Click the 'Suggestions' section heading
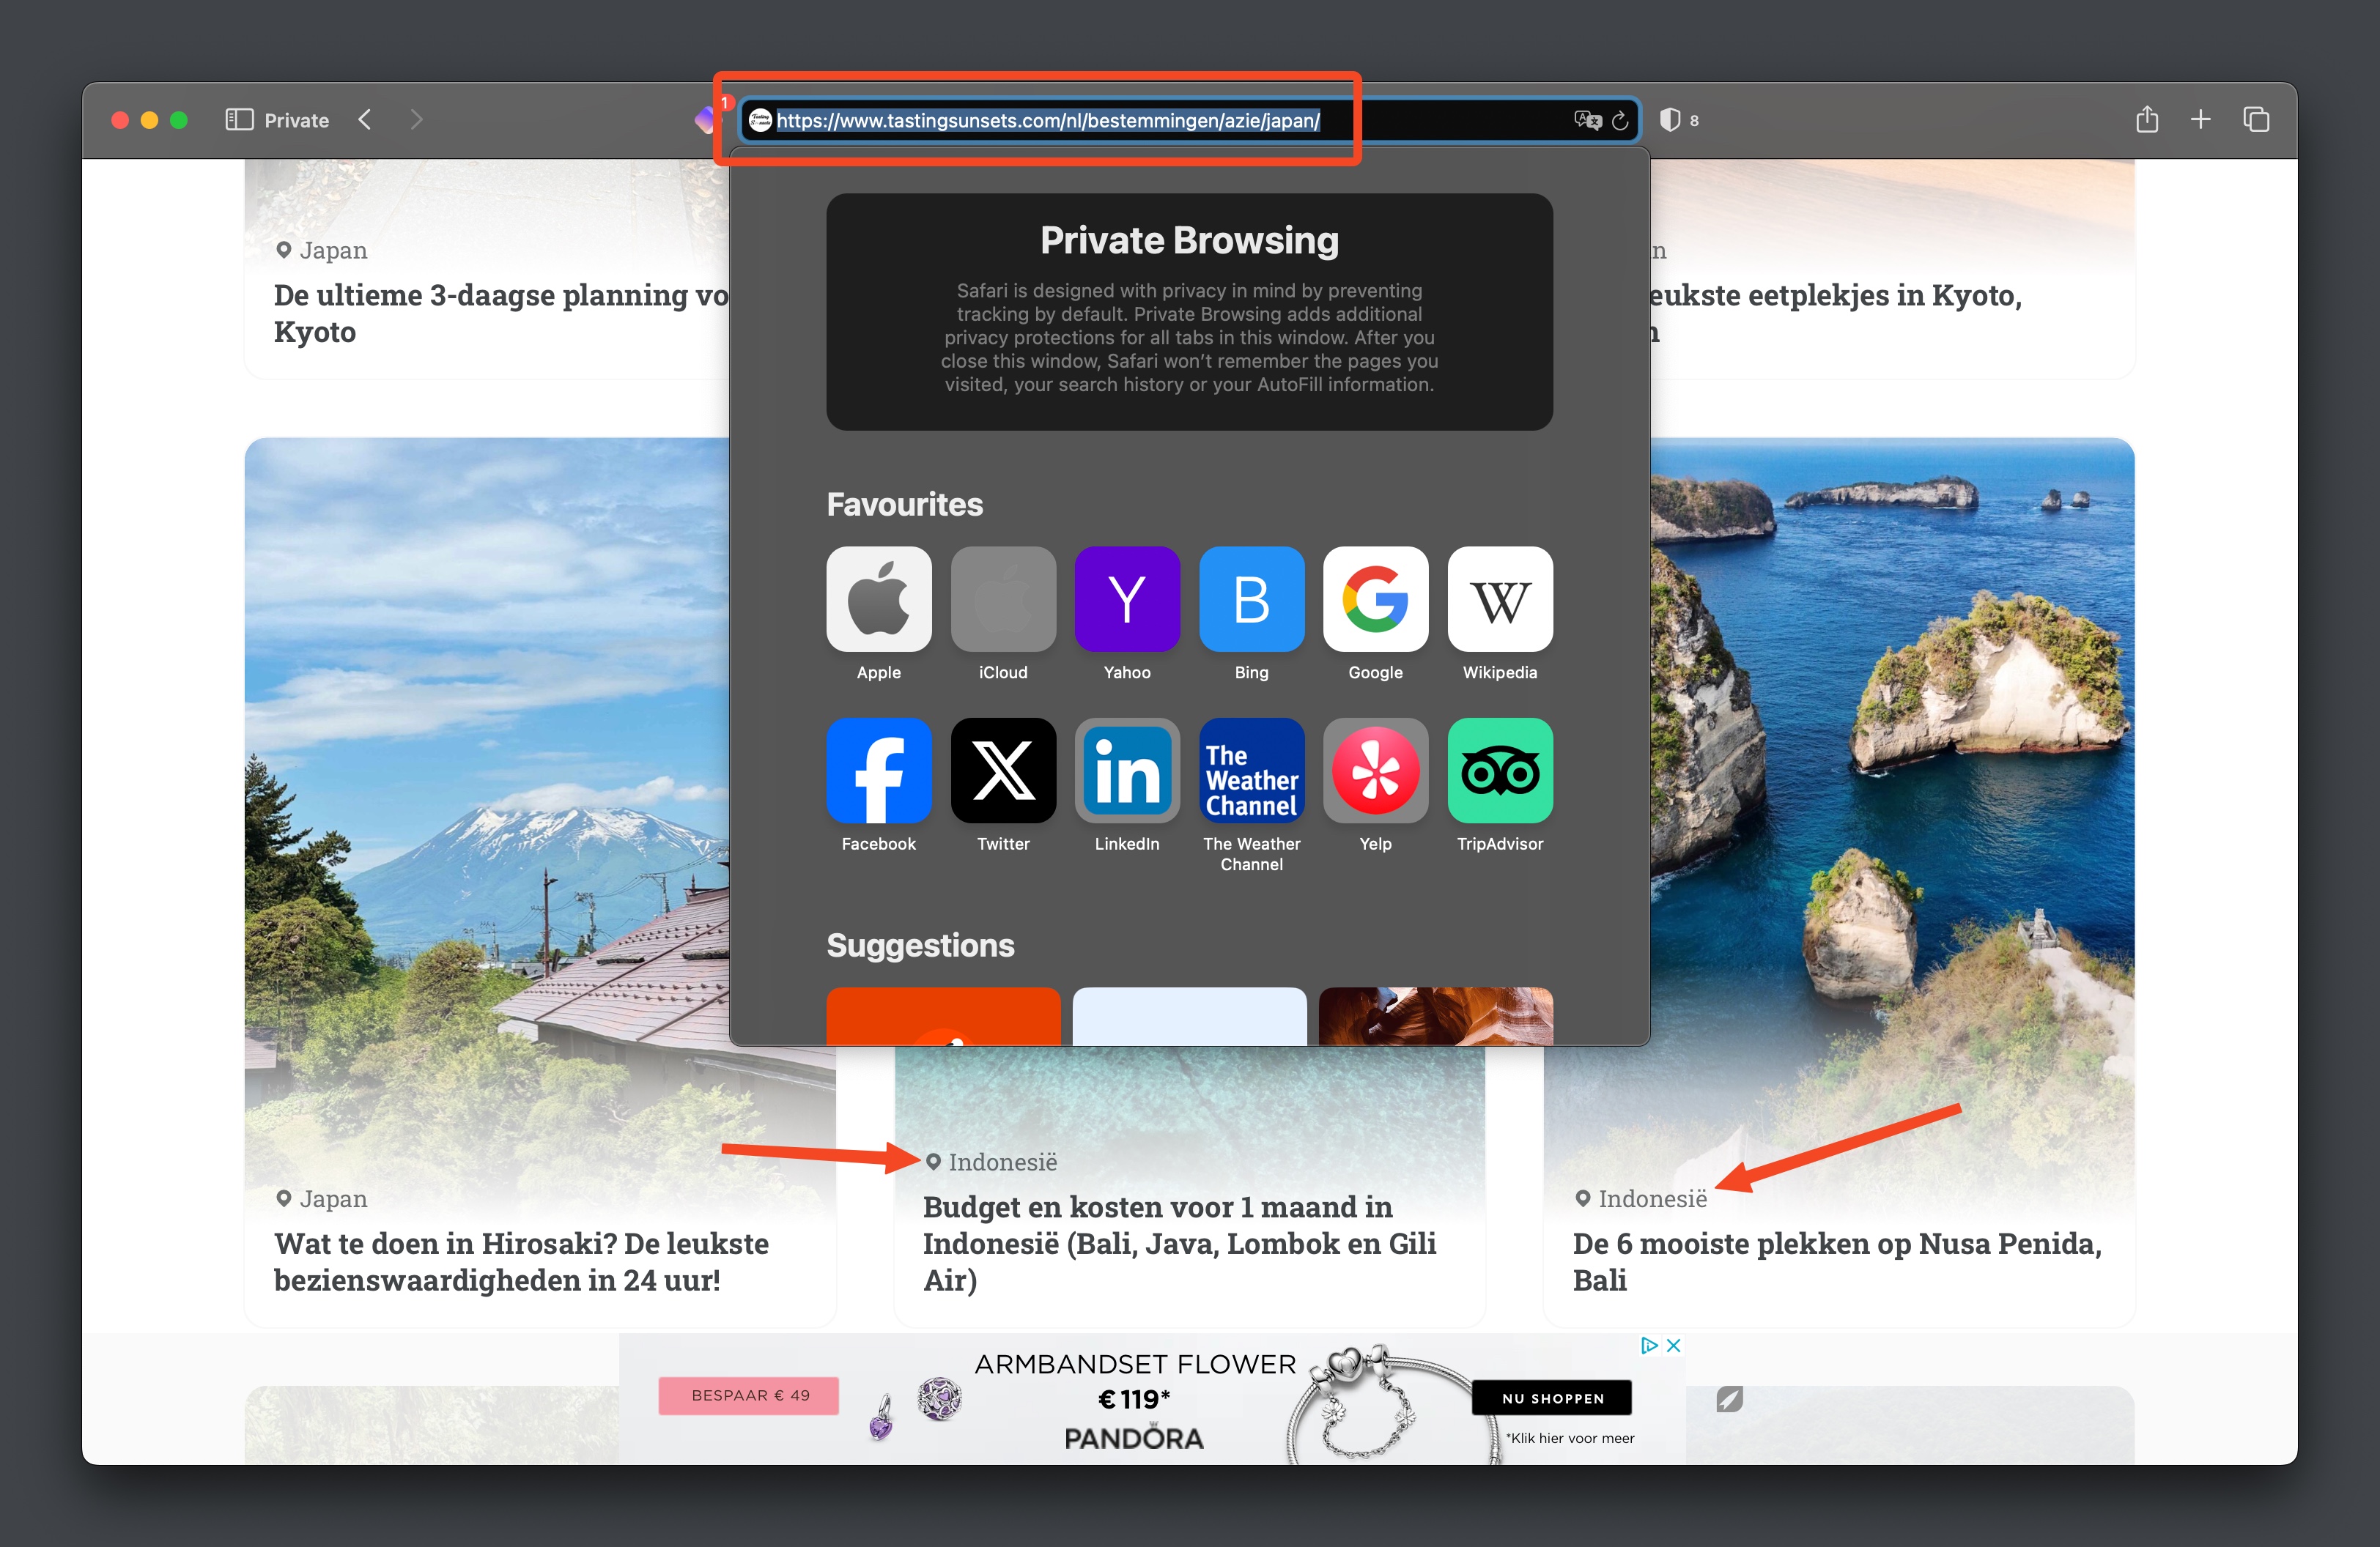Screen dimensions: 2380x1547 (x=920, y=946)
